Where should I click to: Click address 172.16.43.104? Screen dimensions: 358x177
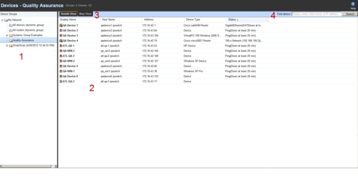pos(150,36)
